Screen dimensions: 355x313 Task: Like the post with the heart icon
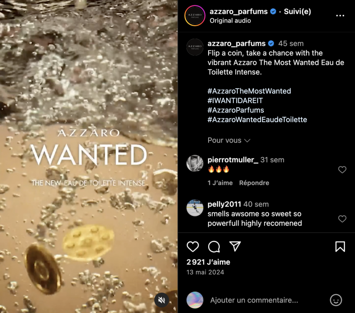(192, 246)
